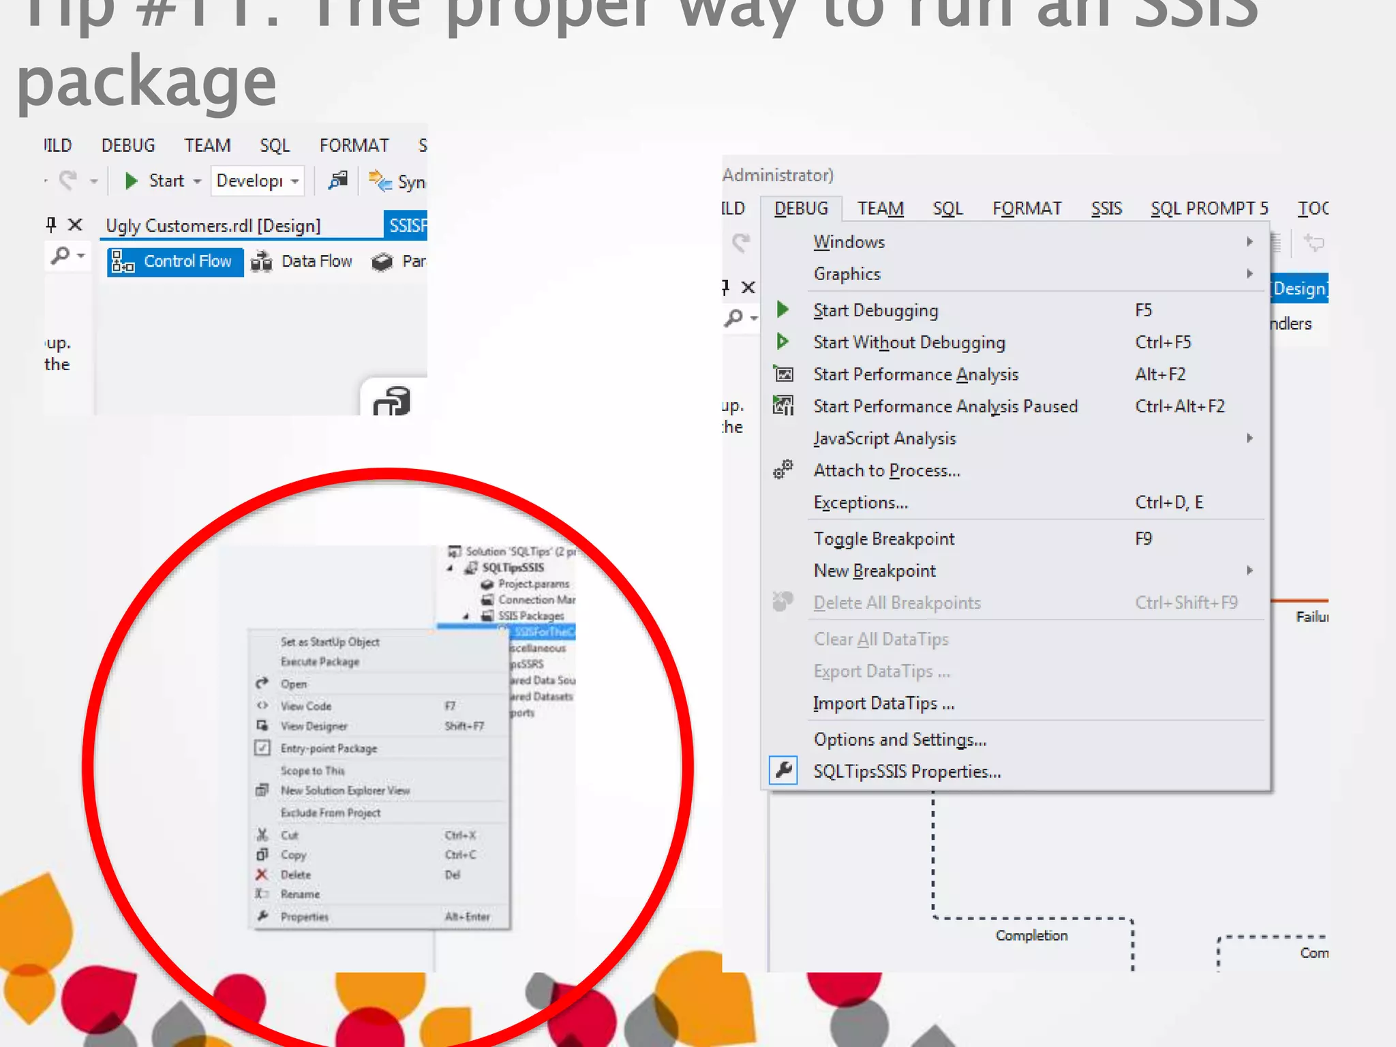
Task: Toggle the Entry-point Package checkbox
Action: pos(262,748)
